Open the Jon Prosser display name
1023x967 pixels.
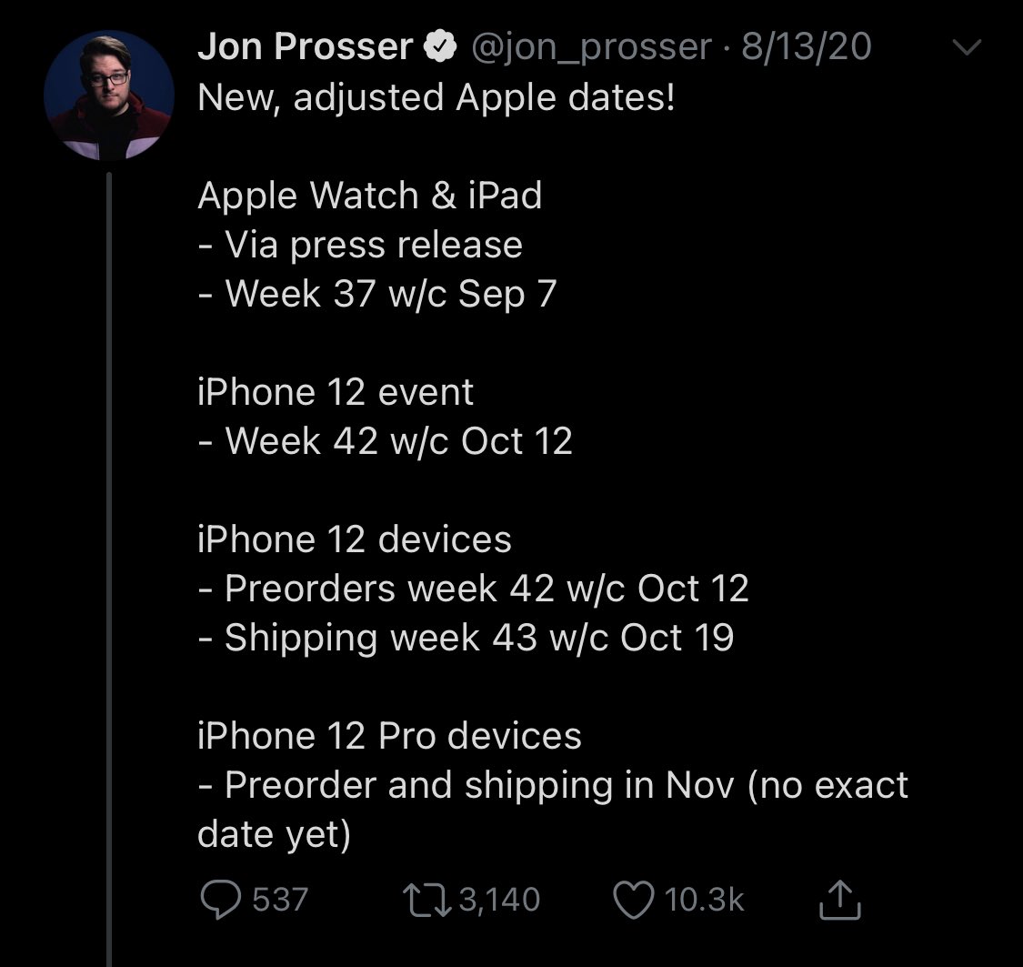[x=306, y=46]
